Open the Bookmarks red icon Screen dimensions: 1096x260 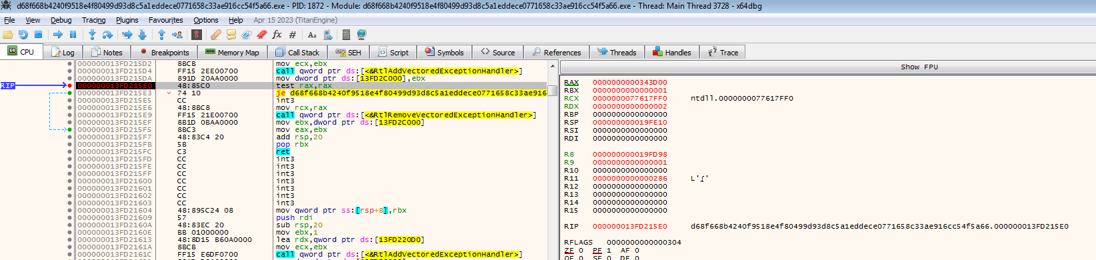262,35
